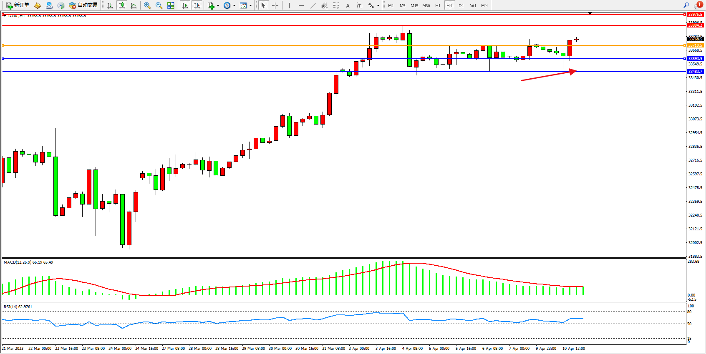Viewport: 706px width, 354px height.
Task: Zoom out of the chart
Action: 159,5
